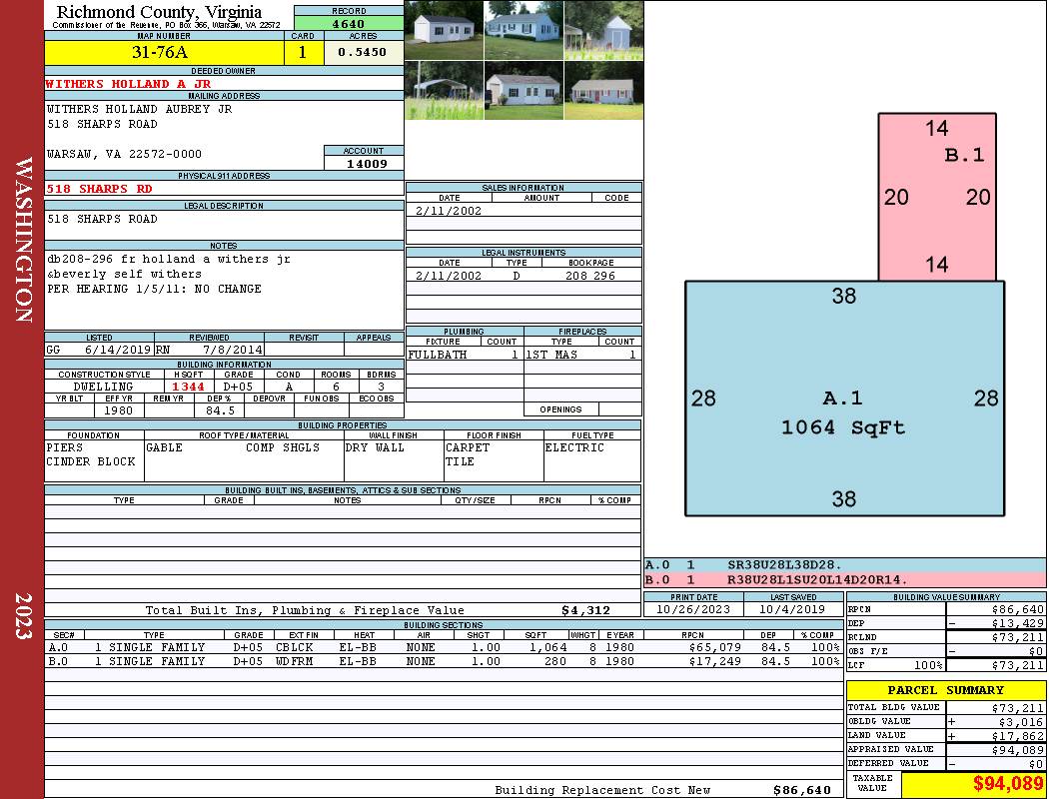Viewport: 1049px width, 799px height.
Task: Click RPCN value $17,249
Action: click(715, 661)
